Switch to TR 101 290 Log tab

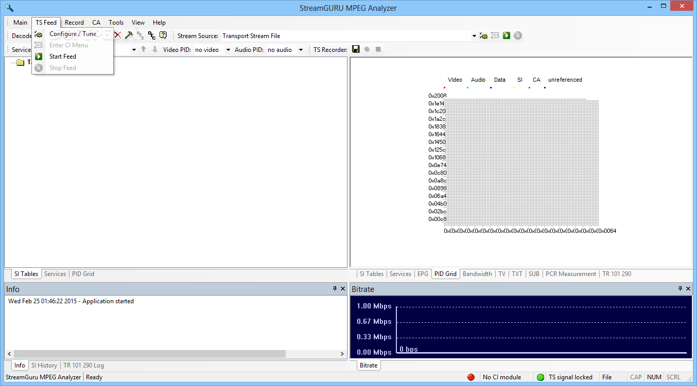coord(83,365)
